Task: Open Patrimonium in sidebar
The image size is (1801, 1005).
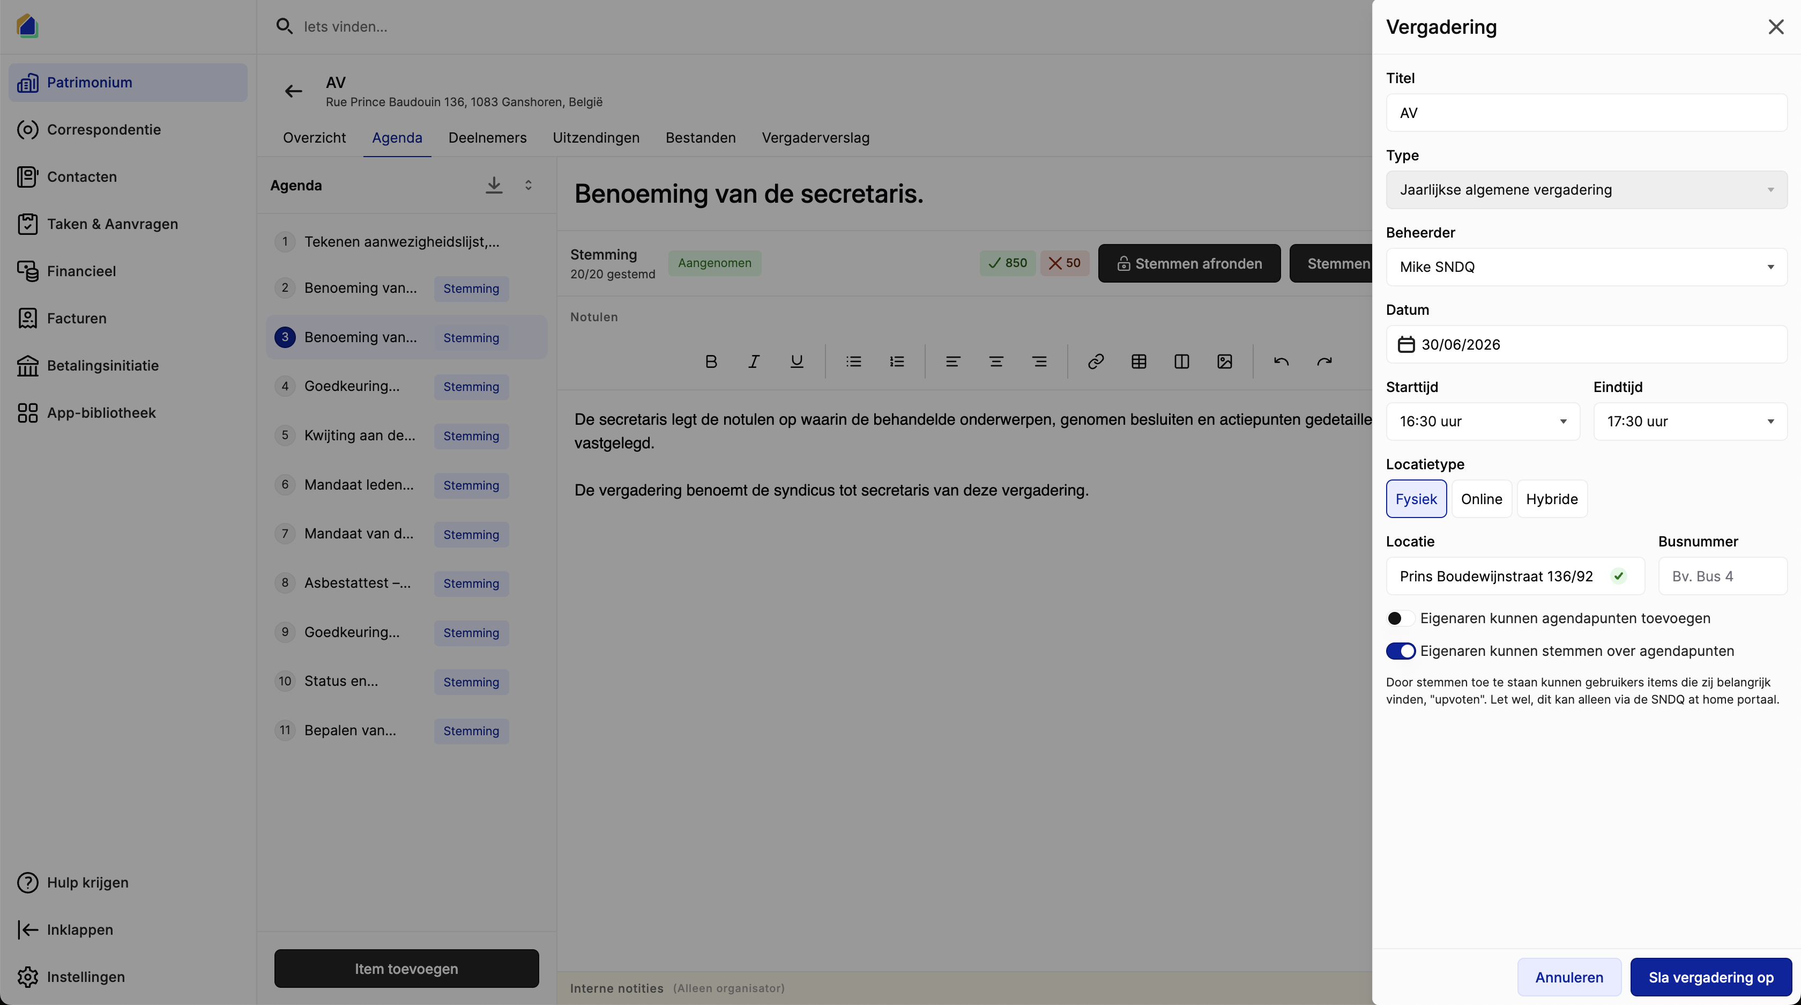Action: coord(128,83)
